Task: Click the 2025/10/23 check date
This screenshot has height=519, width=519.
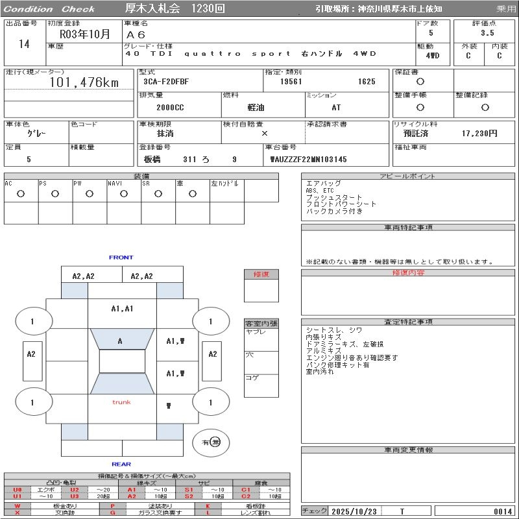Action: [354, 511]
